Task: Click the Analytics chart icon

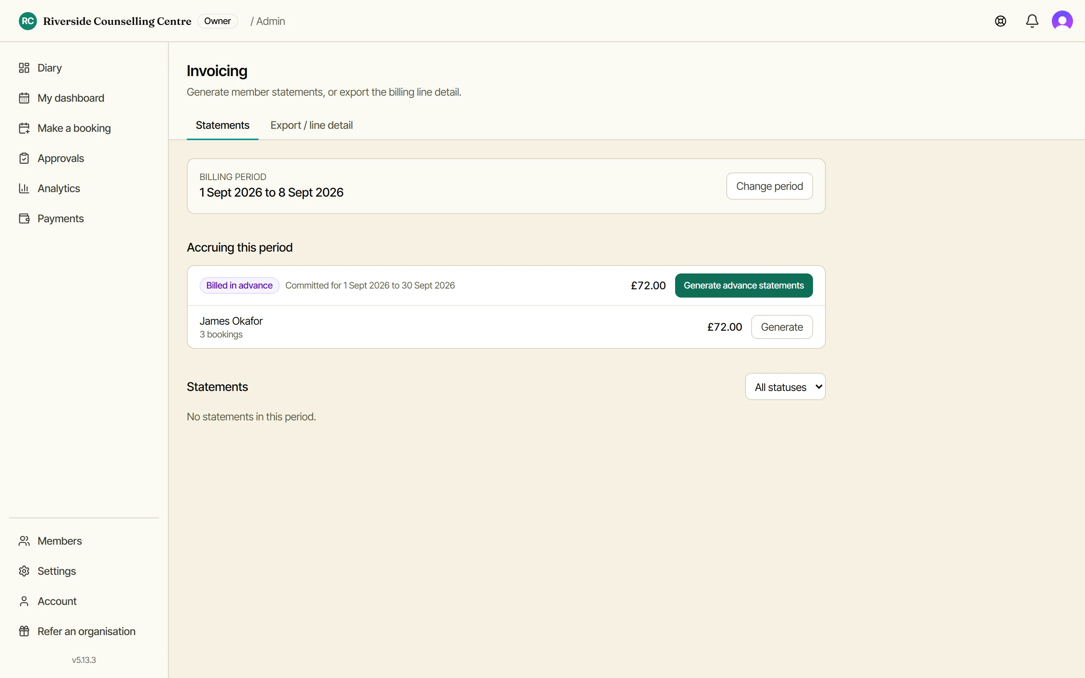Action: tap(24, 188)
